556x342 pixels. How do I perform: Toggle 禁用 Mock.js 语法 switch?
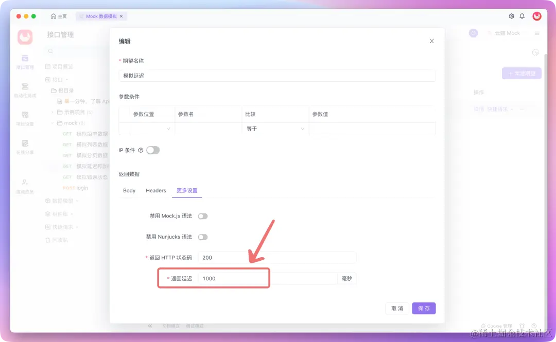(x=202, y=216)
